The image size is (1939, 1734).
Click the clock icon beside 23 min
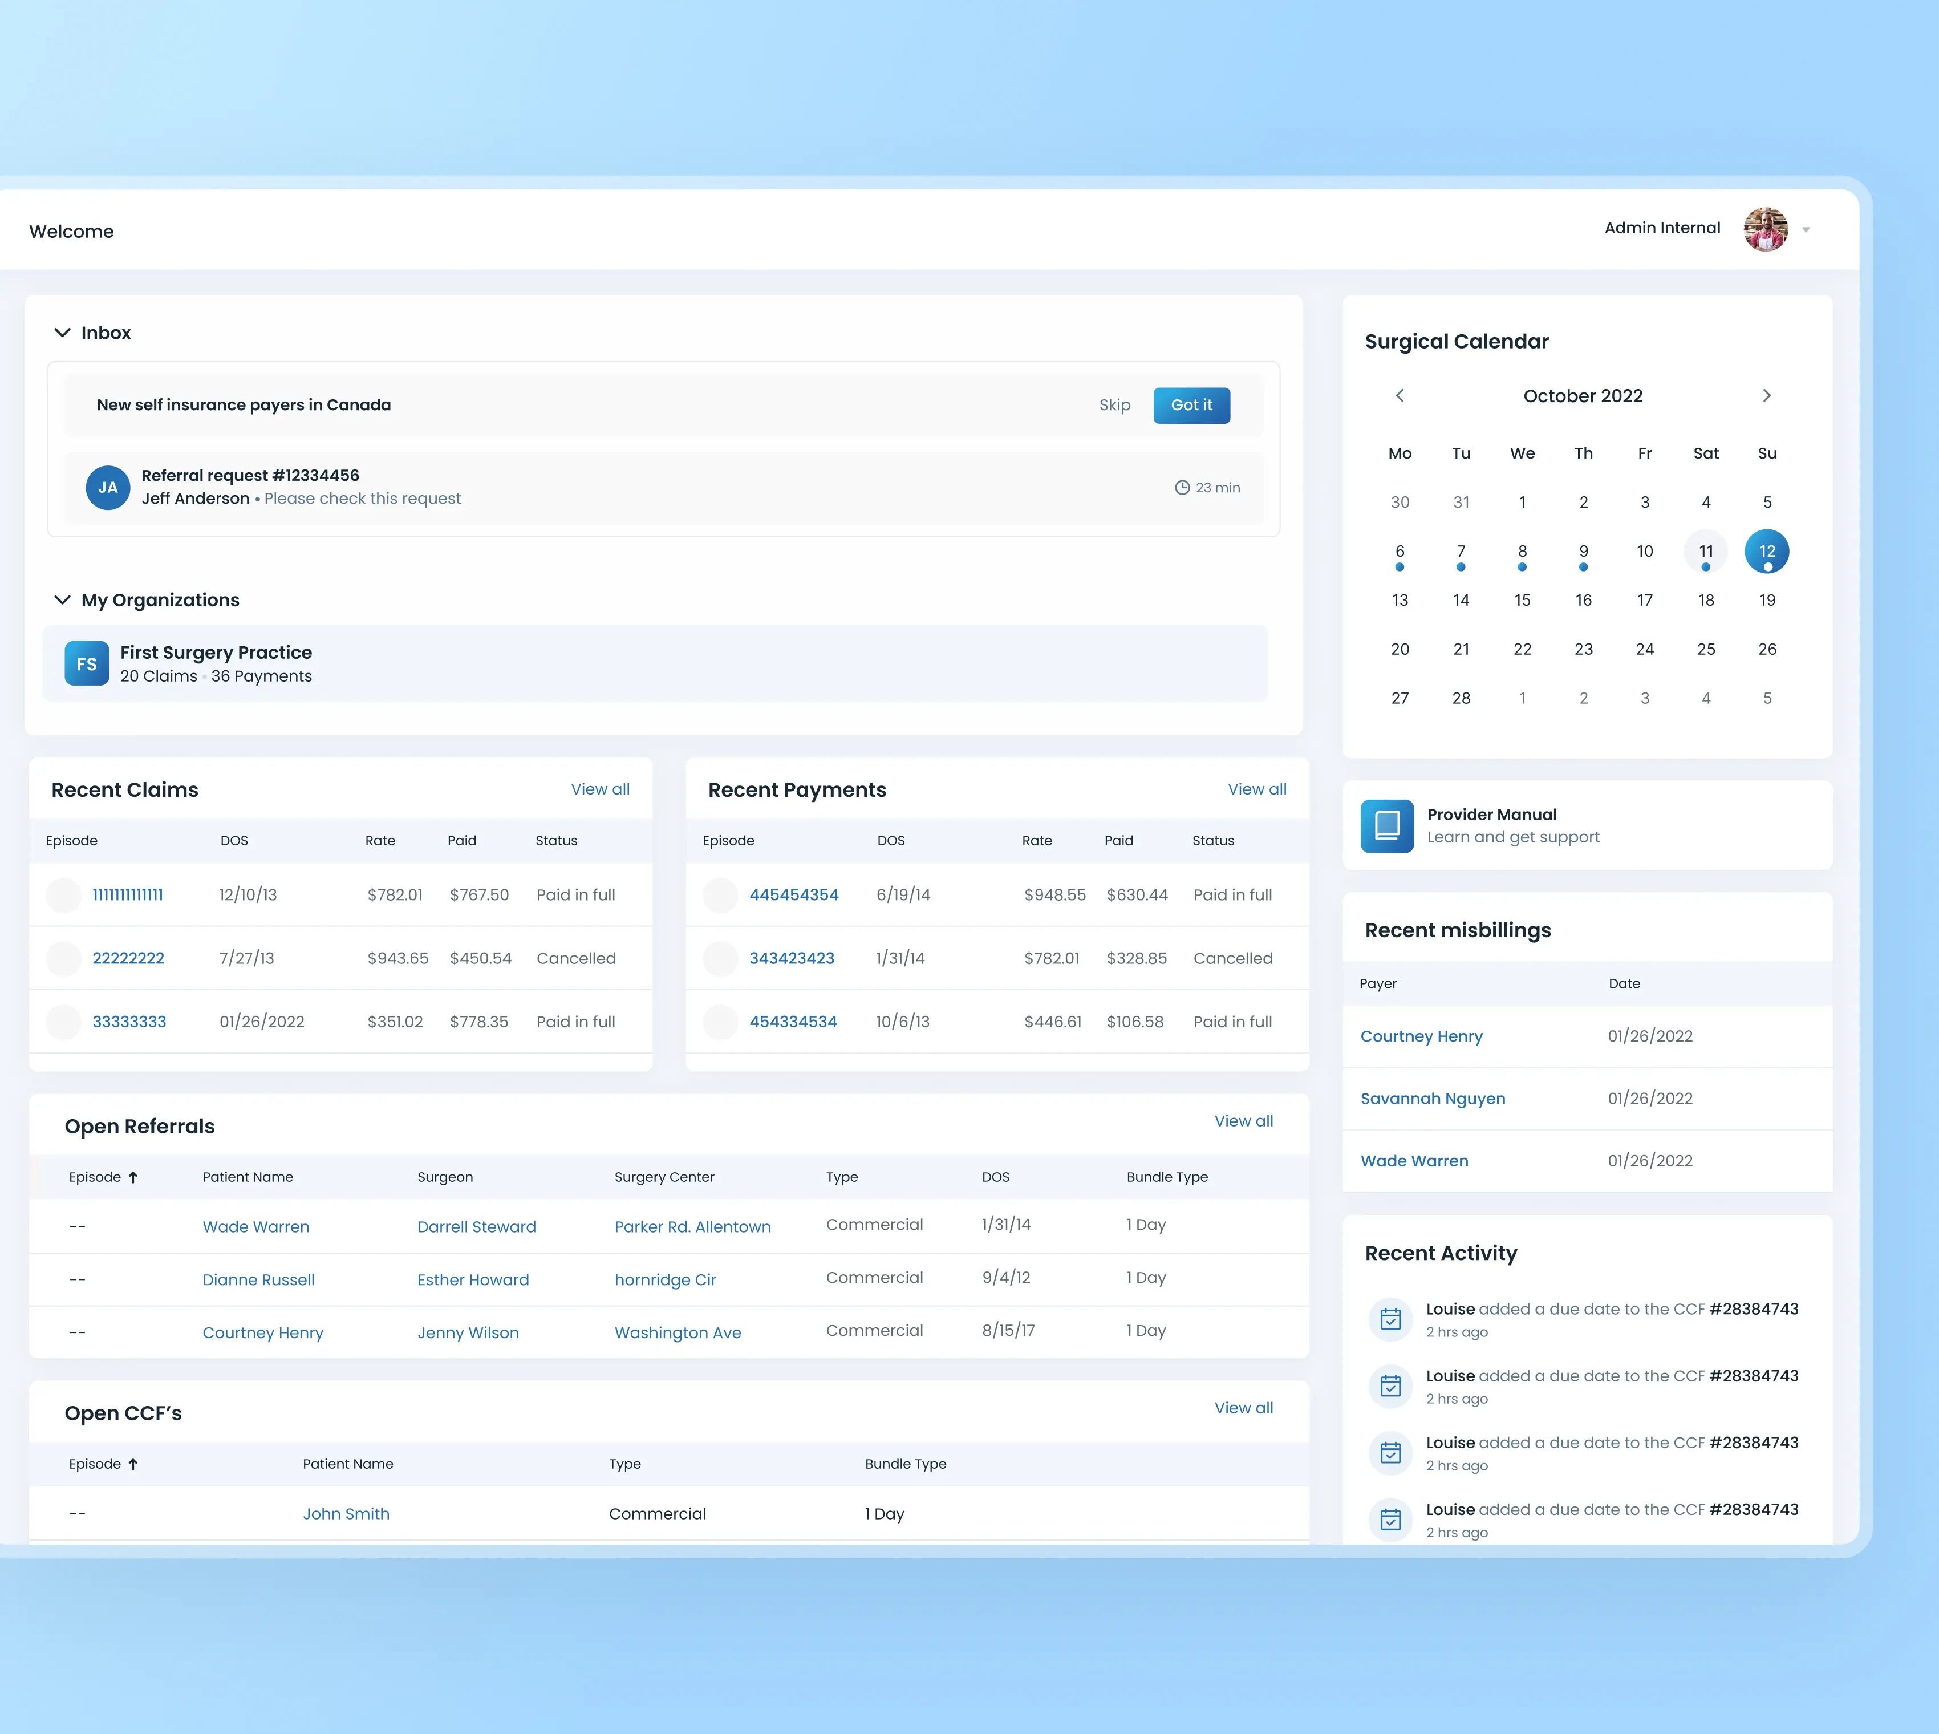click(1182, 487)
